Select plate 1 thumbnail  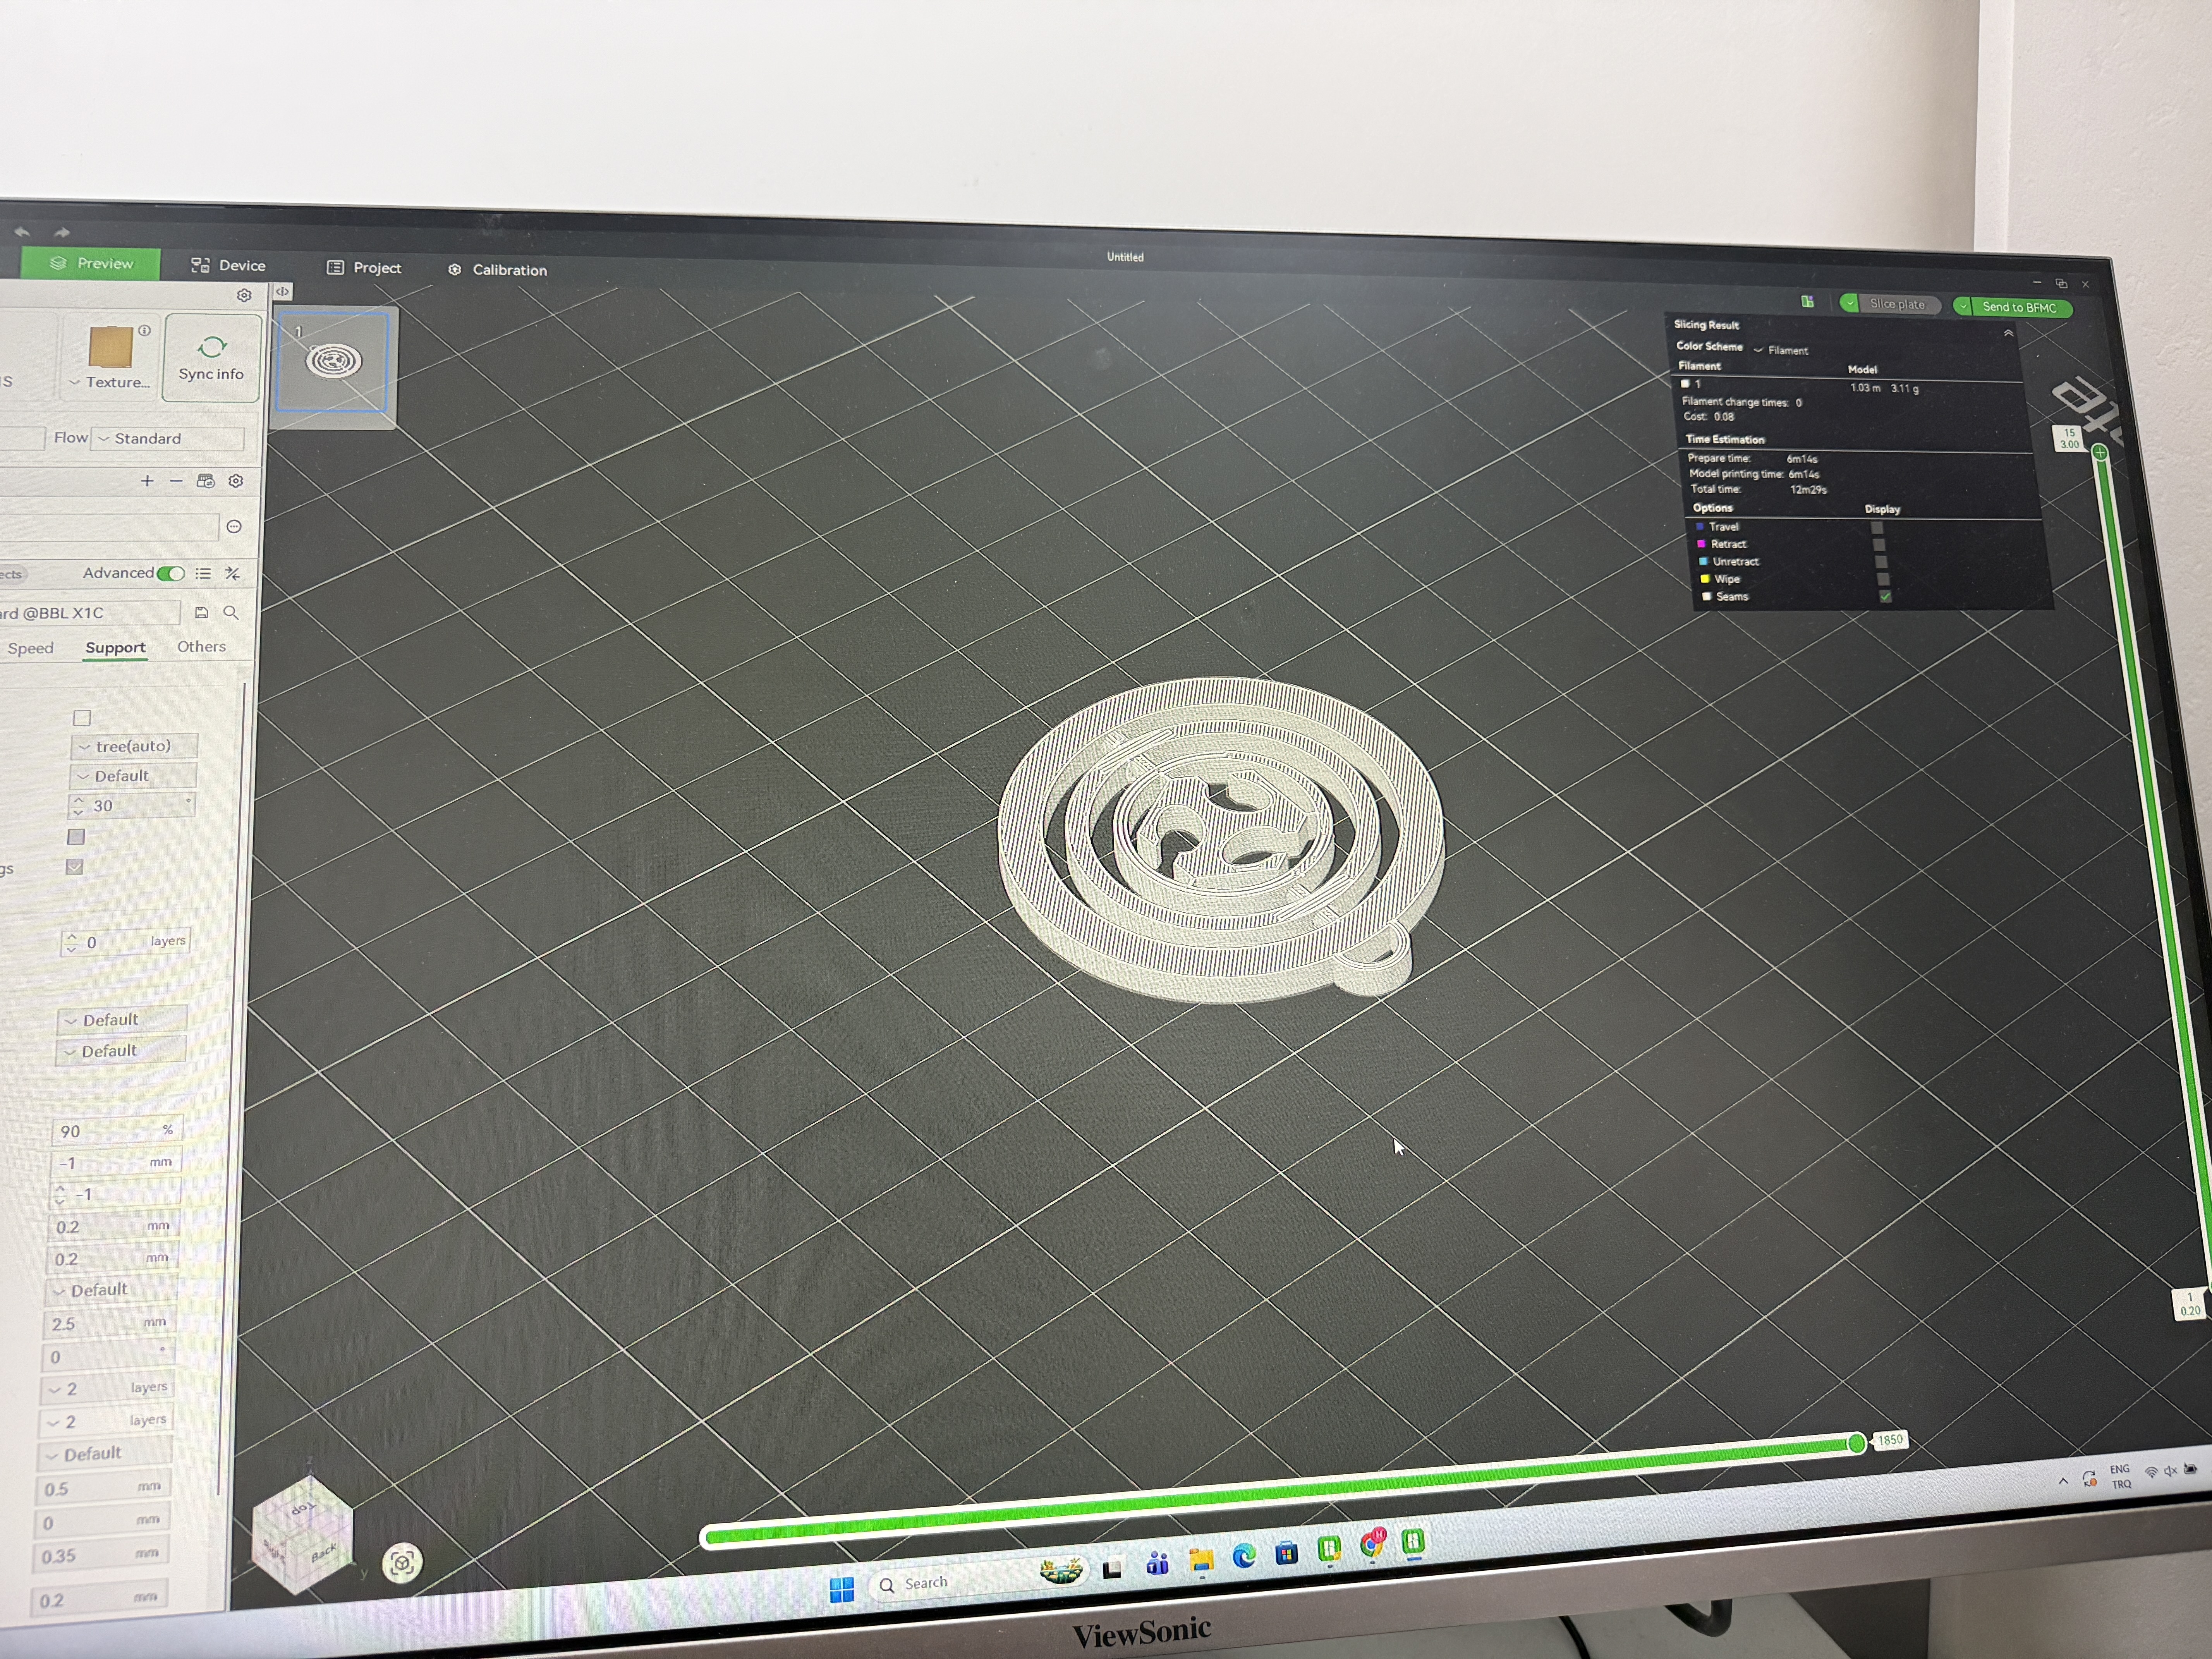[x=333, y=361]
